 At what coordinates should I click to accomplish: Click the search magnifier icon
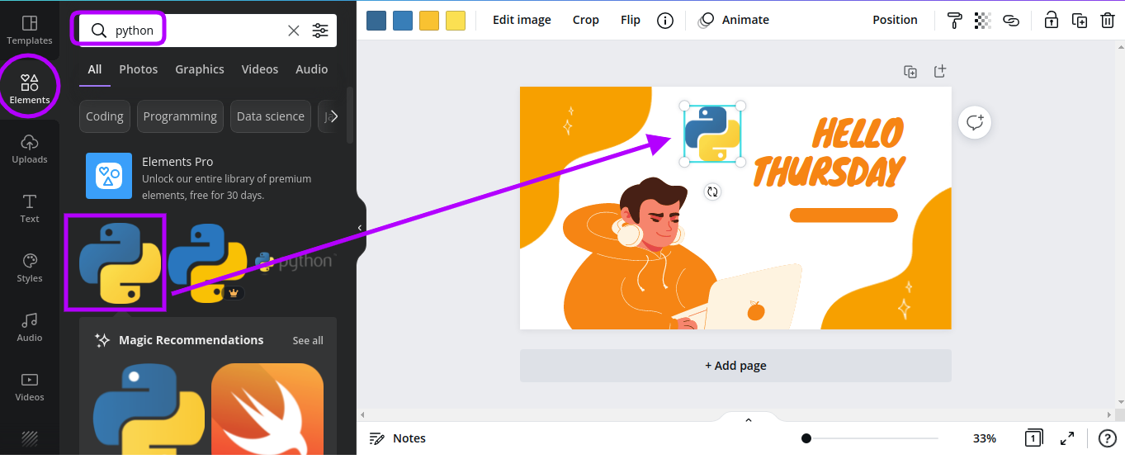(x=99, y=31)
